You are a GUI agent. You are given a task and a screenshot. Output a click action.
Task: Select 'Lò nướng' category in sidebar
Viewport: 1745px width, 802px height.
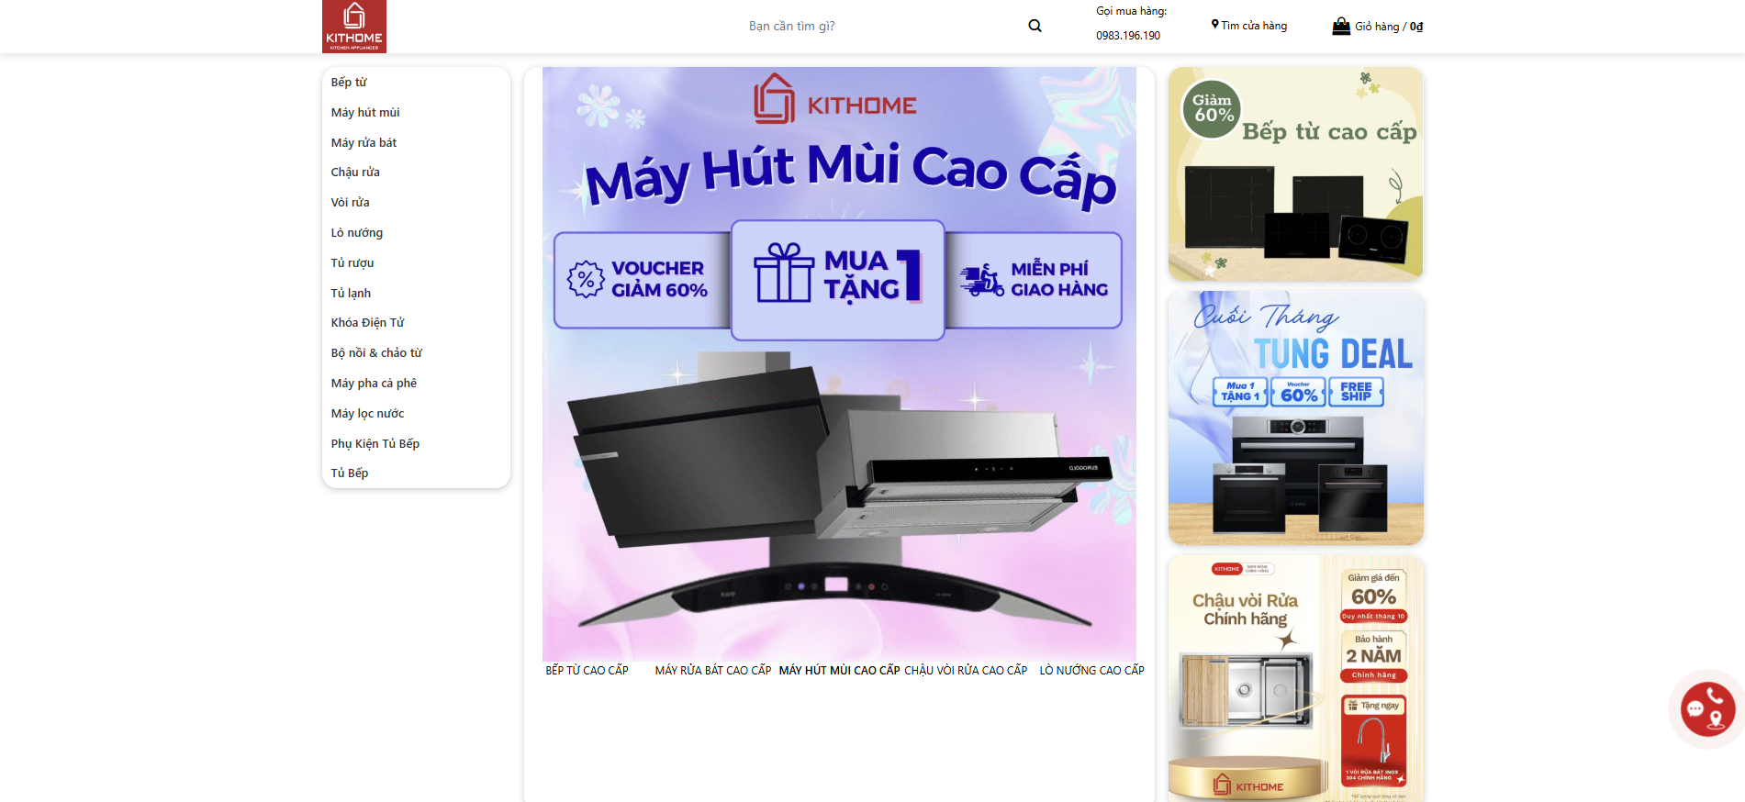tap(357, 233)
